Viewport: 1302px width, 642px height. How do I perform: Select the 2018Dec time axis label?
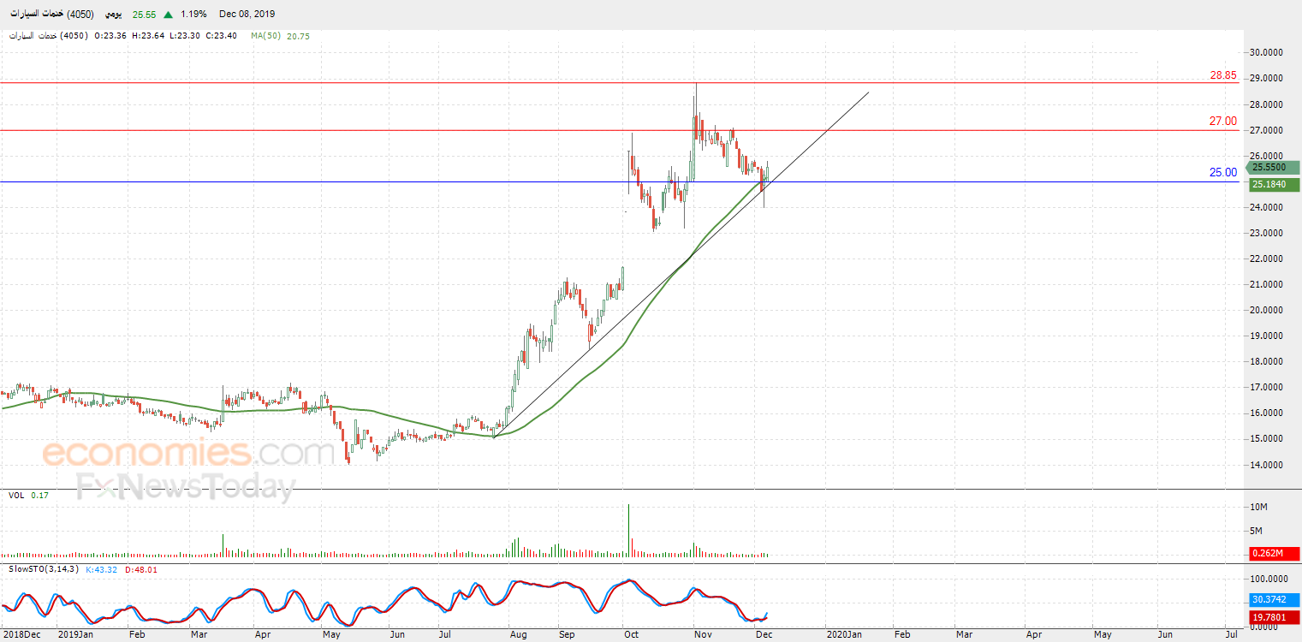21,634
